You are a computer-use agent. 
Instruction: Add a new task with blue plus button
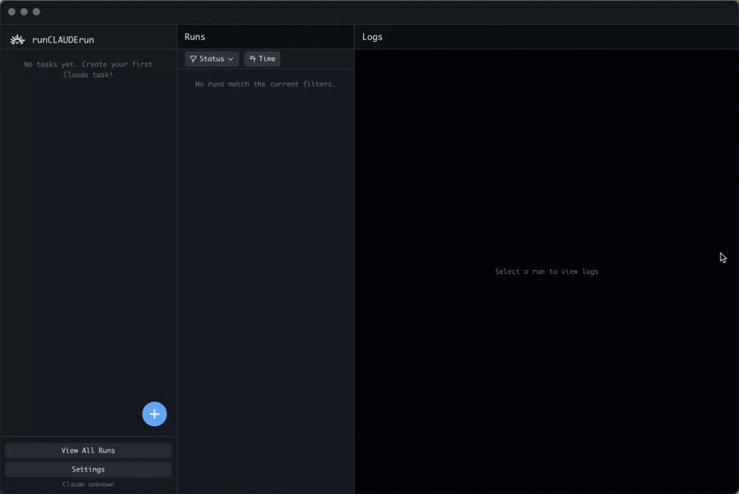[154, 414]
